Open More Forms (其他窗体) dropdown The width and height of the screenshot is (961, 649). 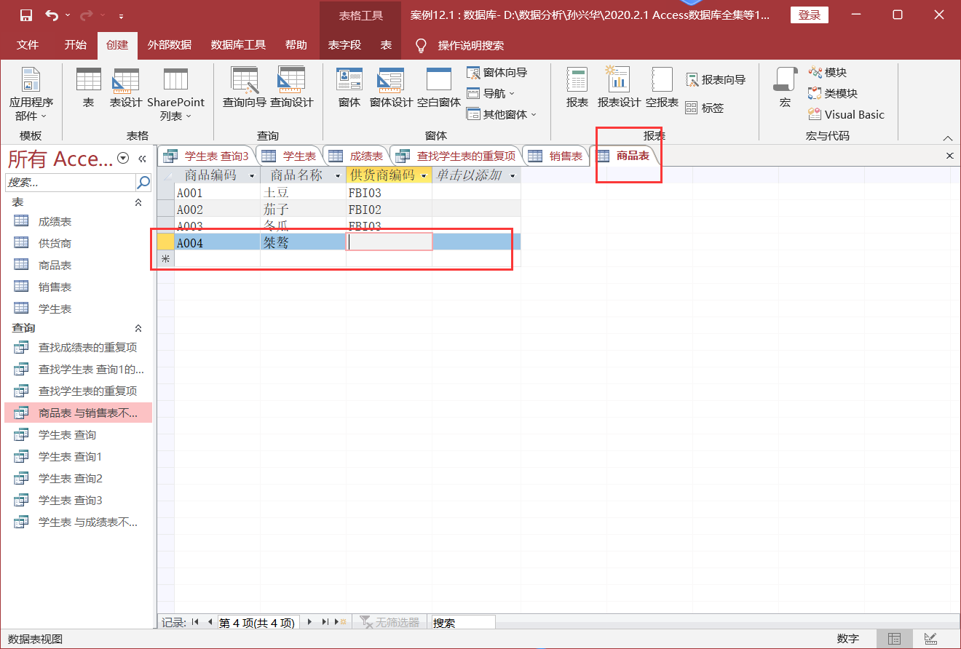pyautogui.click(x=502, y=114)
